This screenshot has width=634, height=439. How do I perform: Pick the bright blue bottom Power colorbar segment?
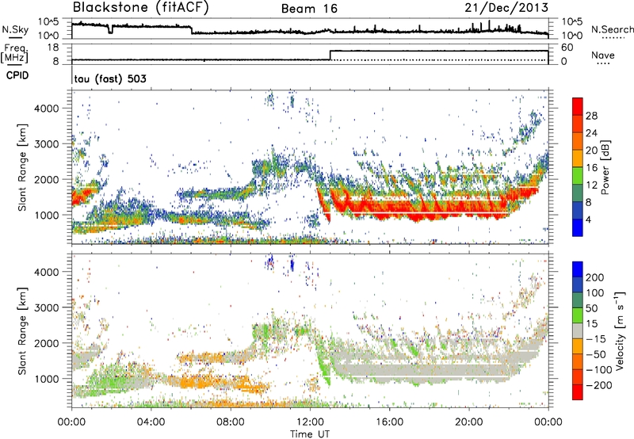[578, 228]
